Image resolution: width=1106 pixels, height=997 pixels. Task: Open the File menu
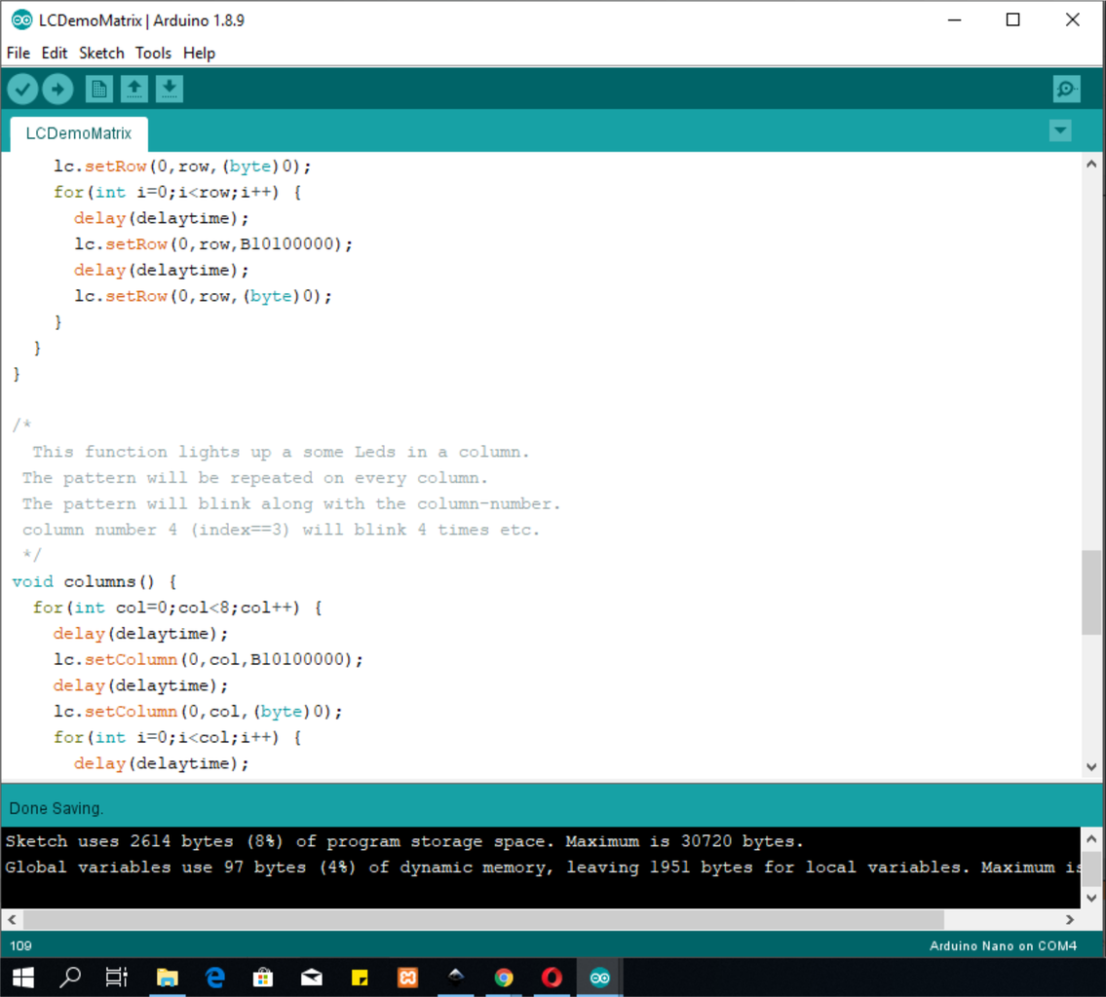tap(19, 54)
